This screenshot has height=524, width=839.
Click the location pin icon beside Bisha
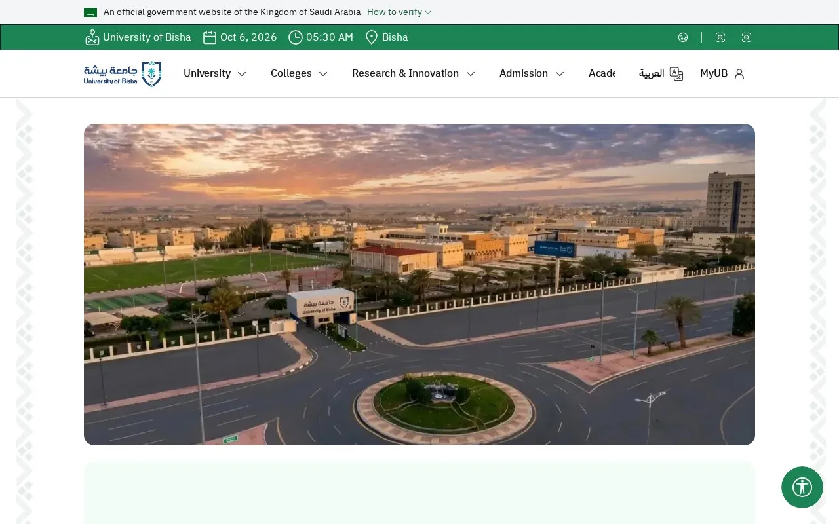[x=372, y=37]
